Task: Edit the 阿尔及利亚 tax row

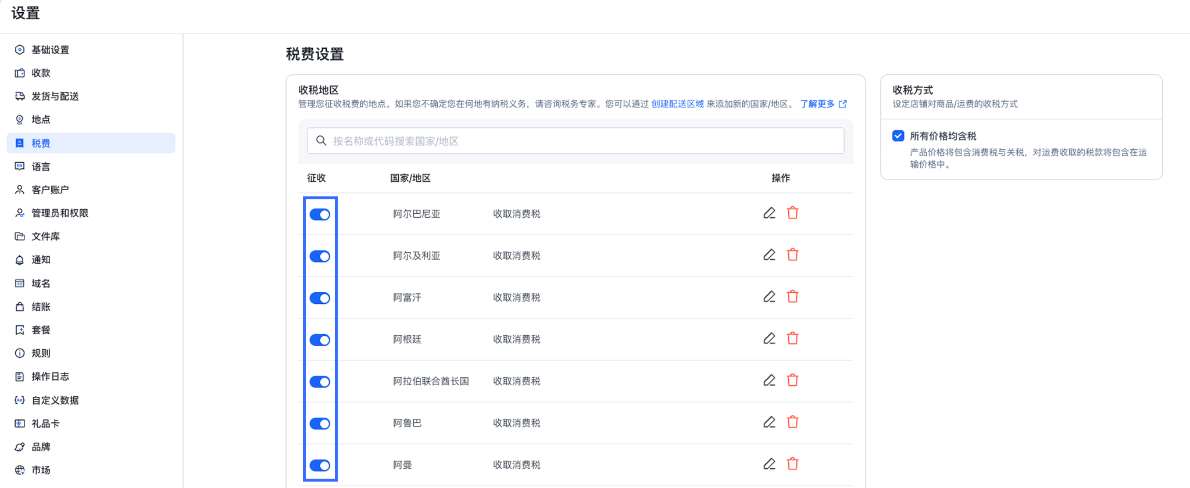Action: click(769, 255)
